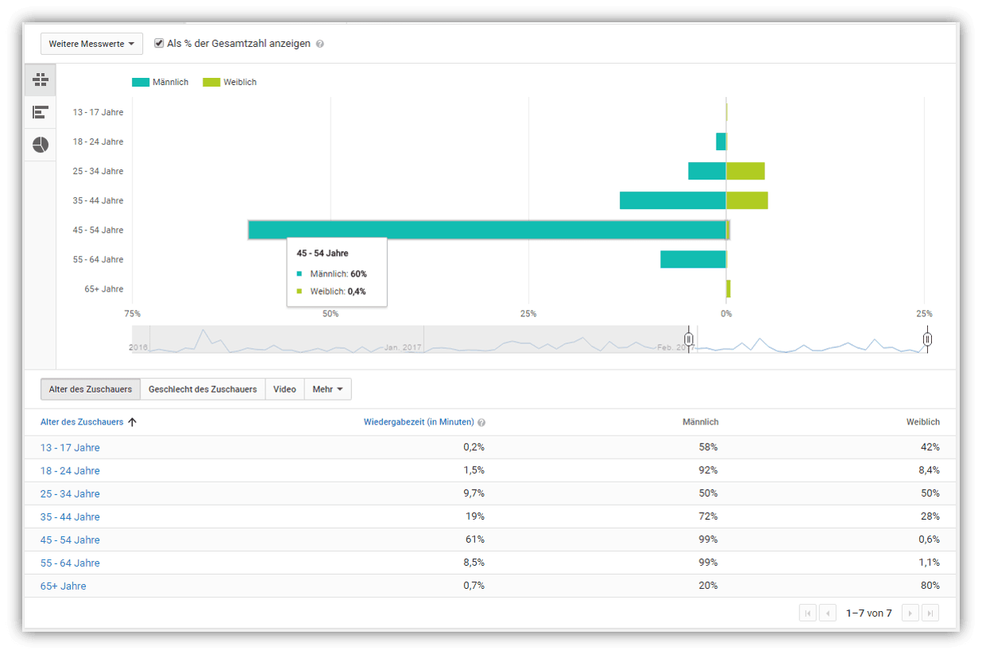The width and height of the screenshot is (982, 654).
Task: Jump to the first page using pagination
Action: 808,612
